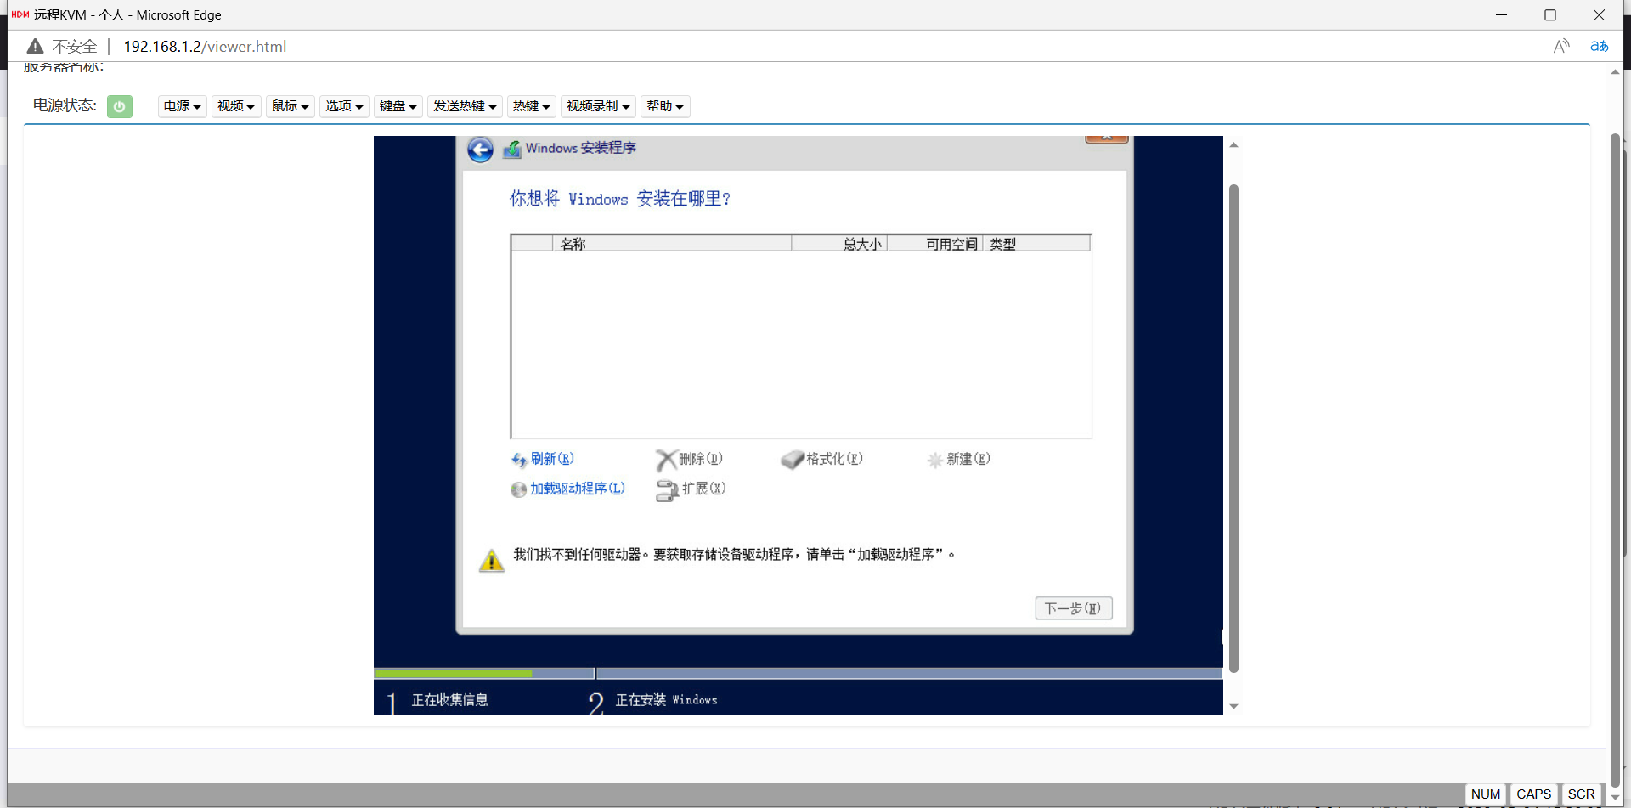1631x808 pixels.
Task: Click the refresh (刷新) arrows icon
Action: [x=519, y=460]
